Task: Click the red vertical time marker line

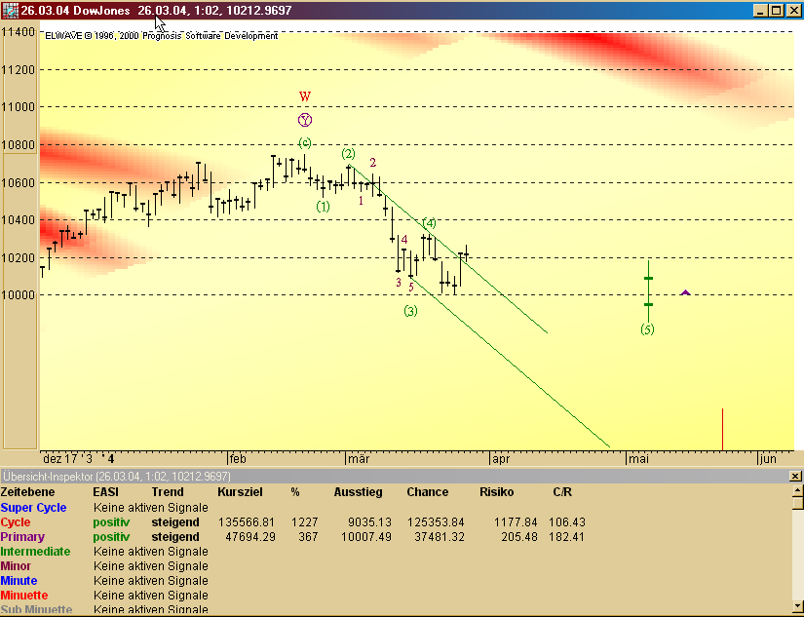Action: [x=722, y=429]
